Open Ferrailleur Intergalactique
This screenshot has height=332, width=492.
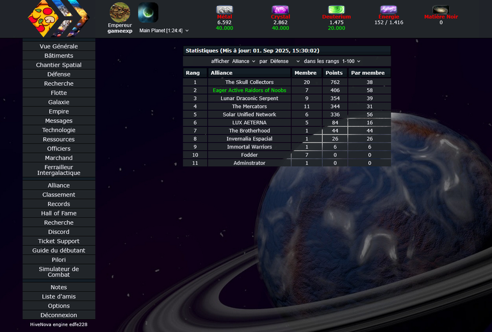59,170
